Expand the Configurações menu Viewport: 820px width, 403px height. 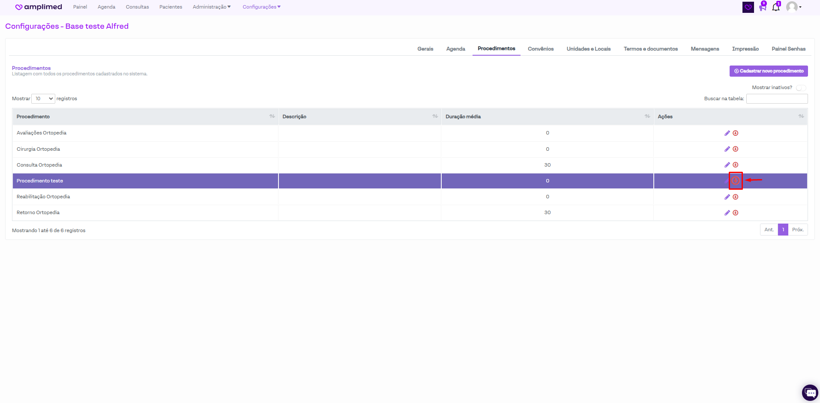pyautogui.click(x=261, y=7)
